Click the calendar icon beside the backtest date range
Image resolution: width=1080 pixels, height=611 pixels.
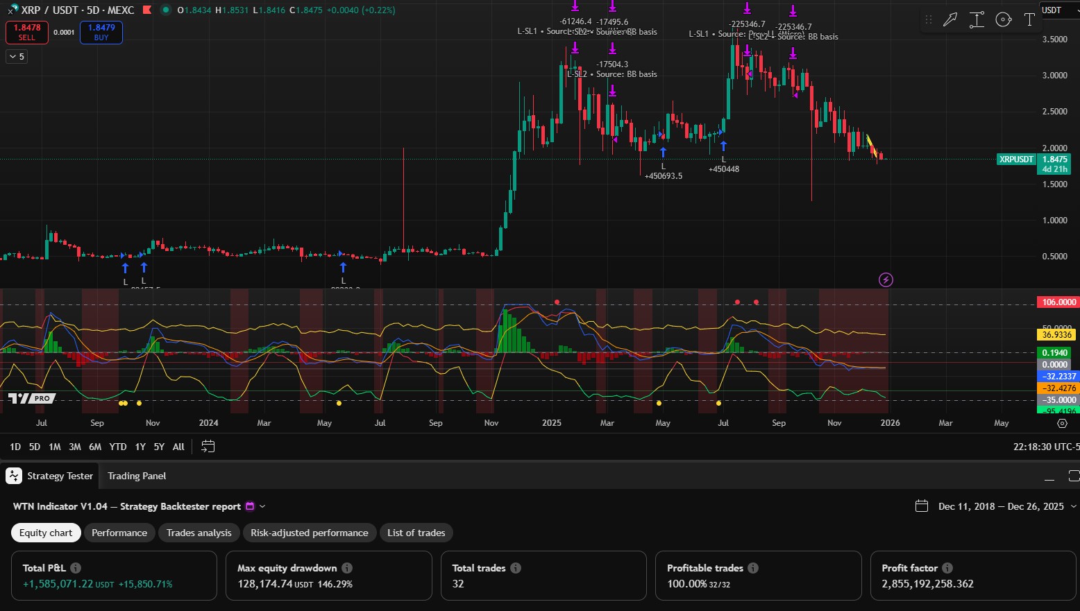(922, 506)
